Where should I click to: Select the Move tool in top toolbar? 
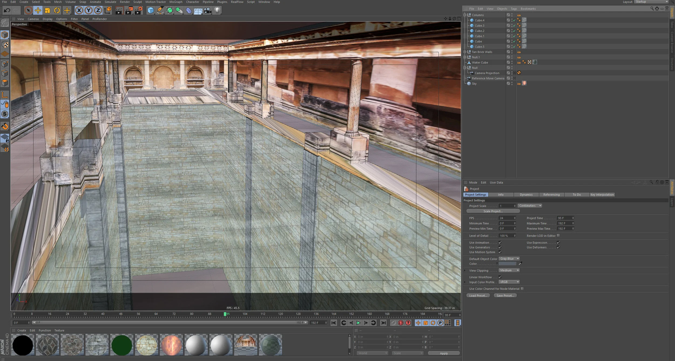38,11
